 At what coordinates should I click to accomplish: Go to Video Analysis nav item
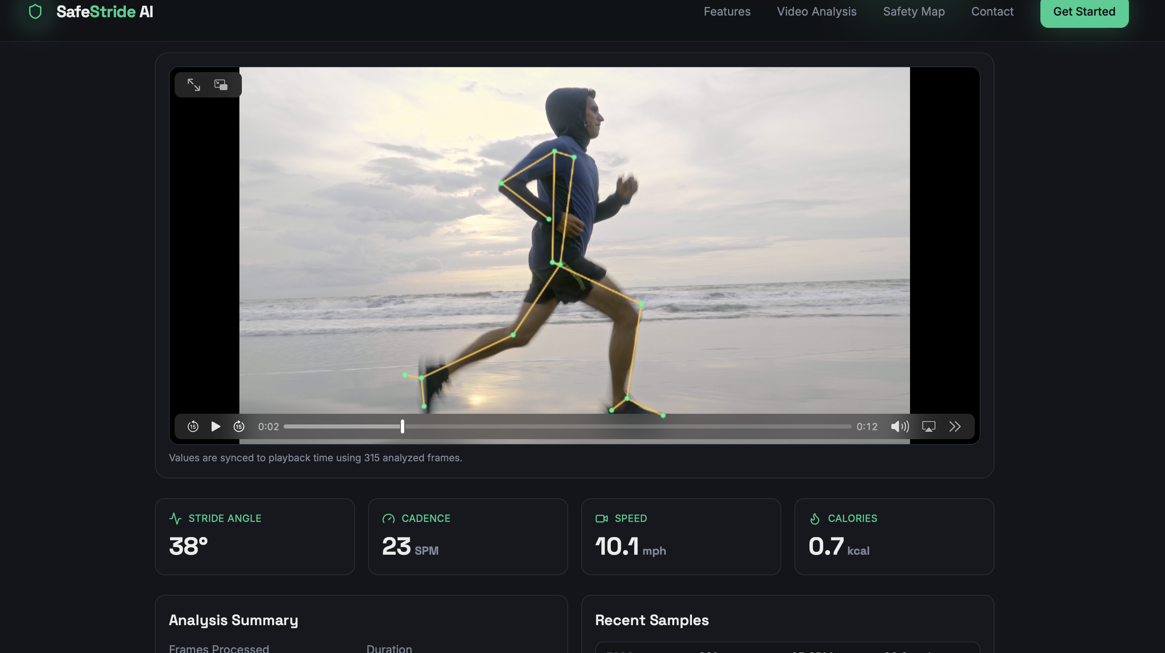816,11
